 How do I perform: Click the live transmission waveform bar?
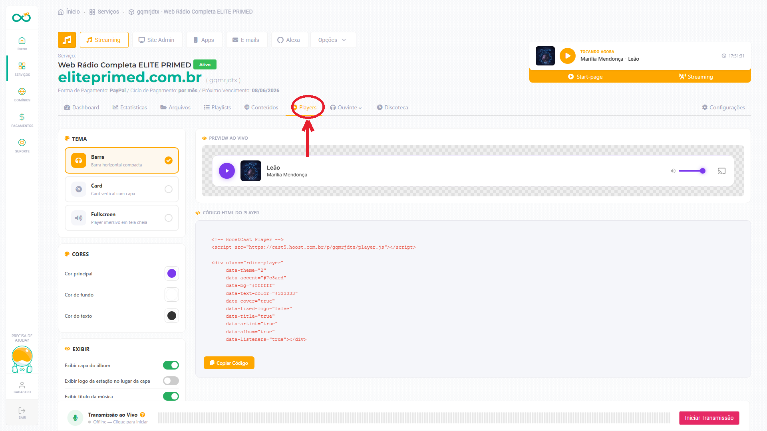pos(414,418)
